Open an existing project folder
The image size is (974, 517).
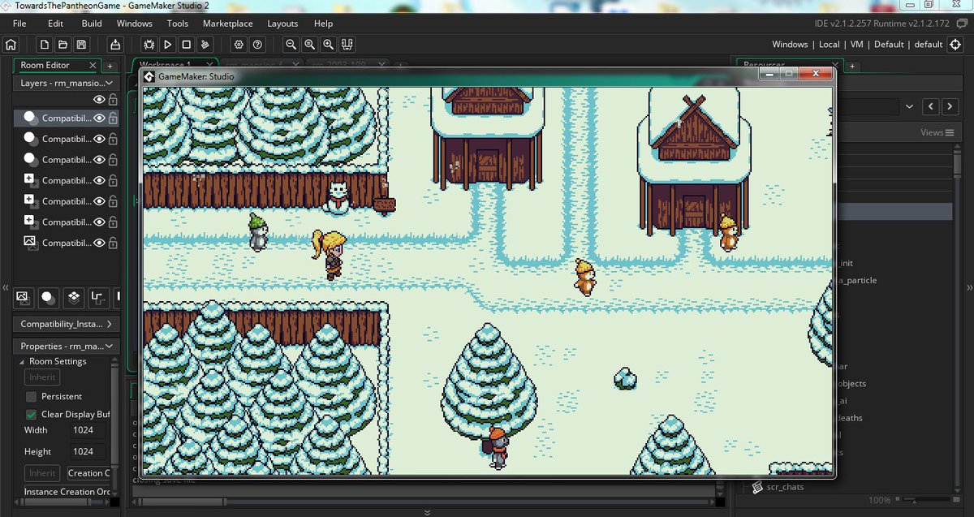tap(62, 45)
